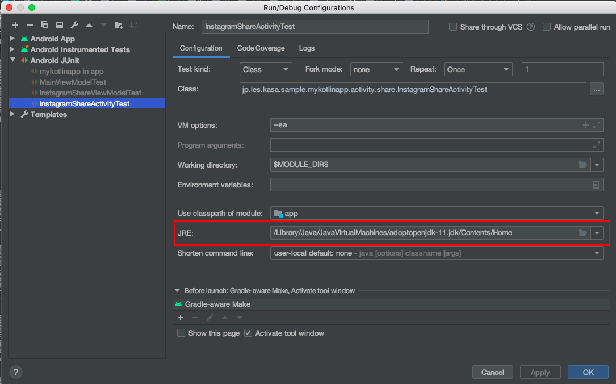The height and width of the screenshot is (384, 616).
Task: Switch to the Logs tab
Action: [x=307, y=48]
